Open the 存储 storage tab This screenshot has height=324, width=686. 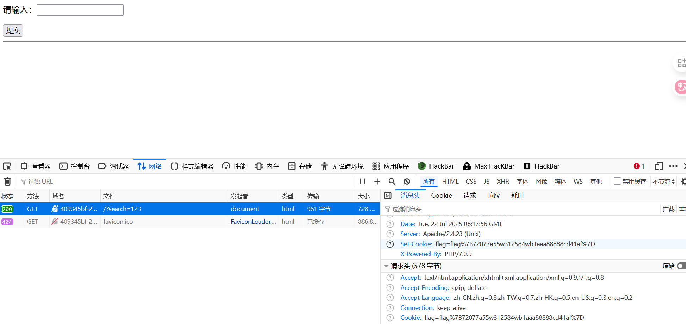click(x=300, y=166)
